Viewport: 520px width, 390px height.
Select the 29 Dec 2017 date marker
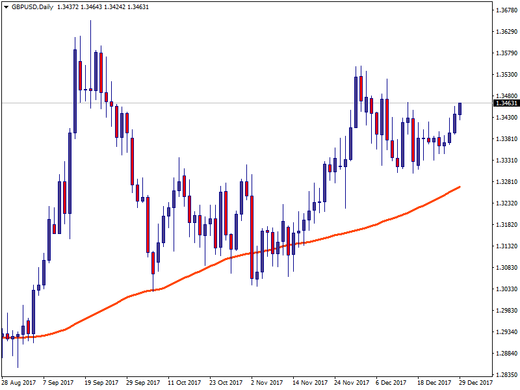pyautogui.click(x=476, y=383)
